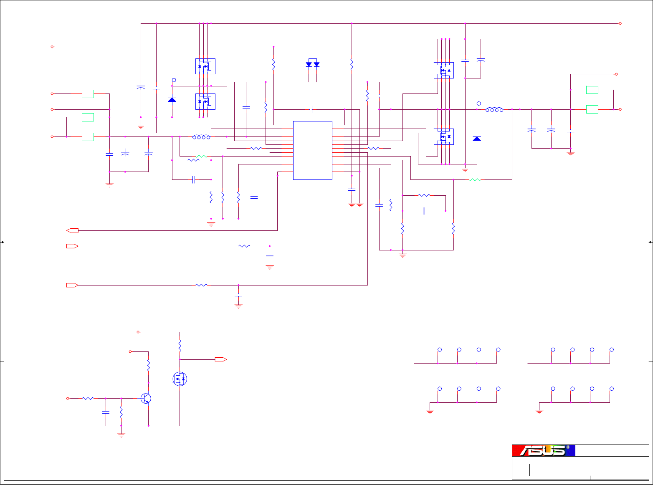Select the large central IC rectangle
The height and width of the screenshot is (485, 653).
click(x=313, y=150)
